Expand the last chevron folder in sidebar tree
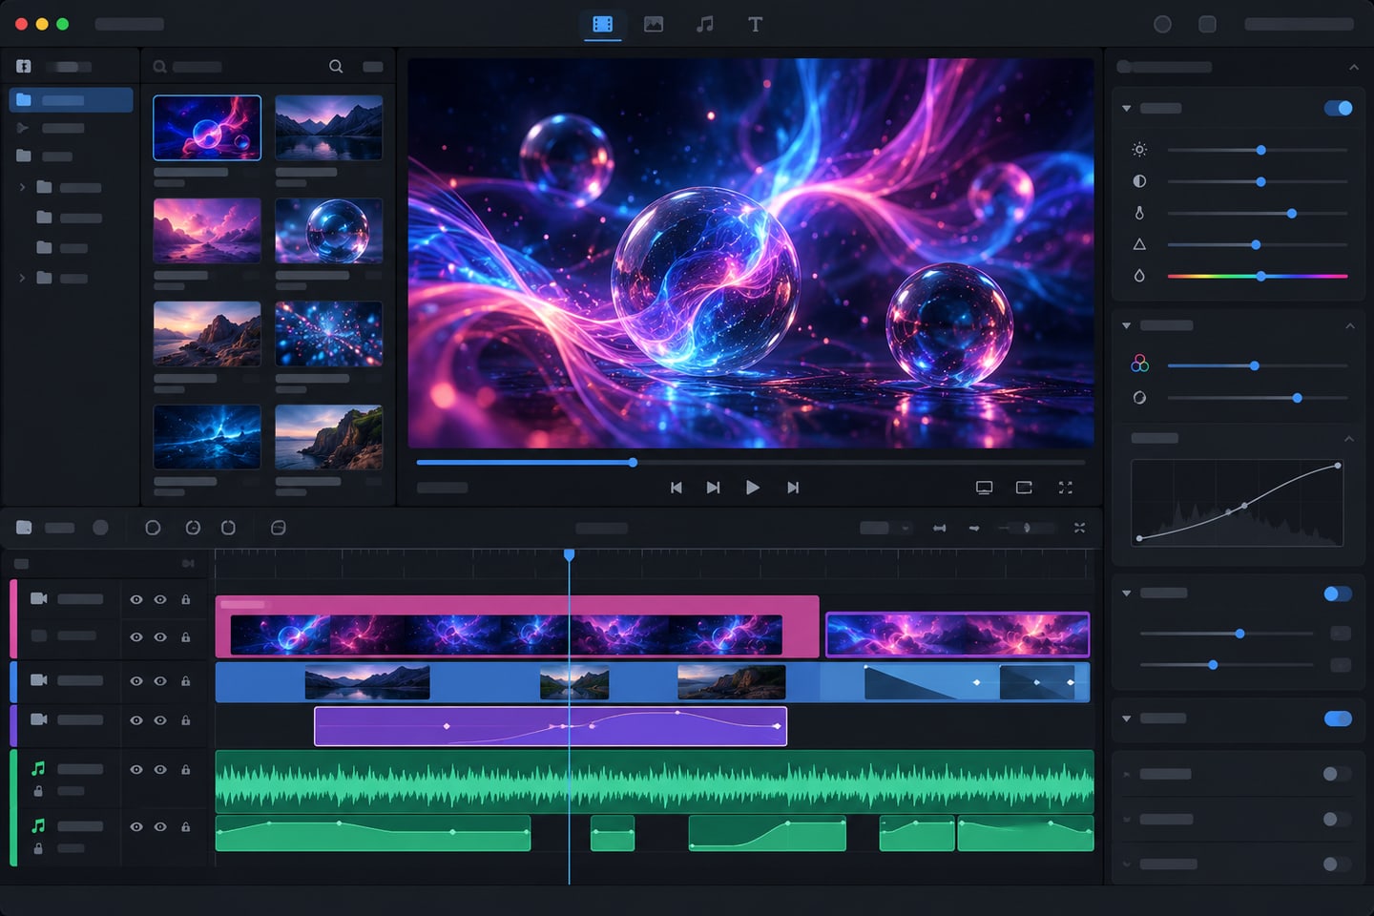The height and width of the screenshot is (916, 1374). [x=22, y=278]
